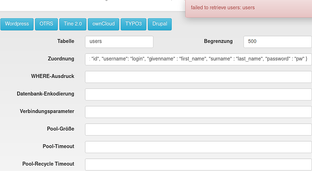This screenshot has width=312, height=171.
Task: Dismiss the 'failed to retrieve users' alert
Action: [x=249, y=8]
